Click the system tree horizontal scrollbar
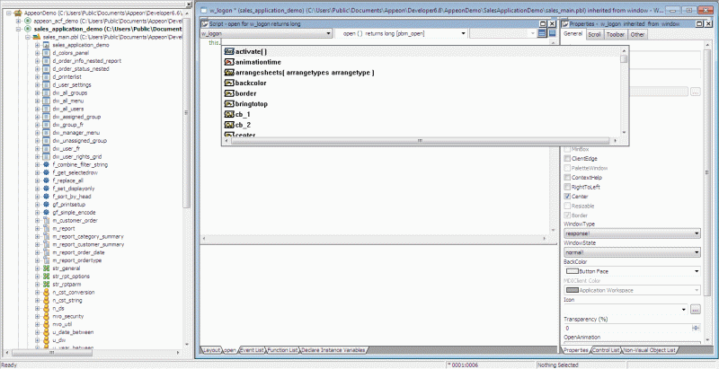This screenshot has width=719, height=369. (x=92, y=353)
